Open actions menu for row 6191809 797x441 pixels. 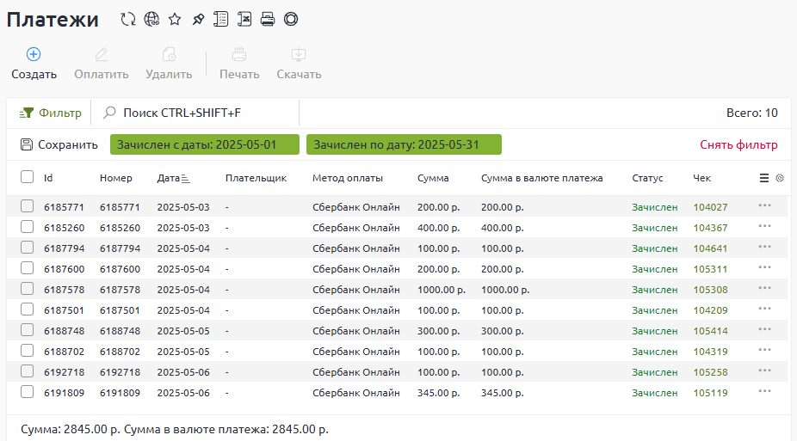[764, 391]
